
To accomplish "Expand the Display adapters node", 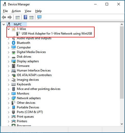I will click(x=8, y=62).
